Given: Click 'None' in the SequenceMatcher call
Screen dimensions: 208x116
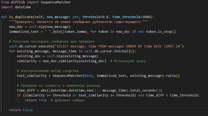Looking at the screenshot, I should [88, 76].
